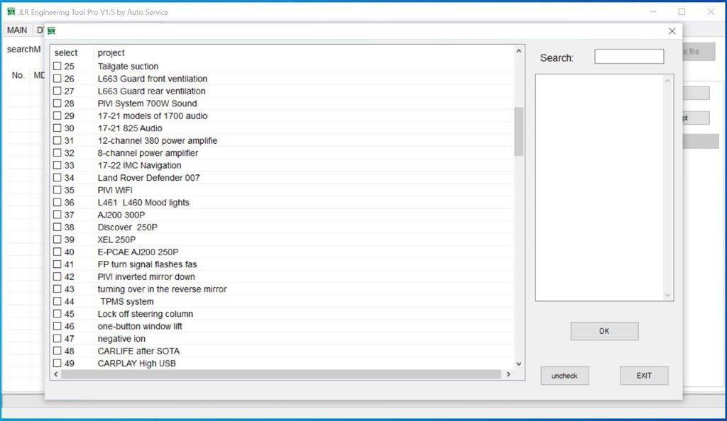The image size is (727, 421).
Task: Click the search results box scroll-up arrow
Action: pos(667,81)
